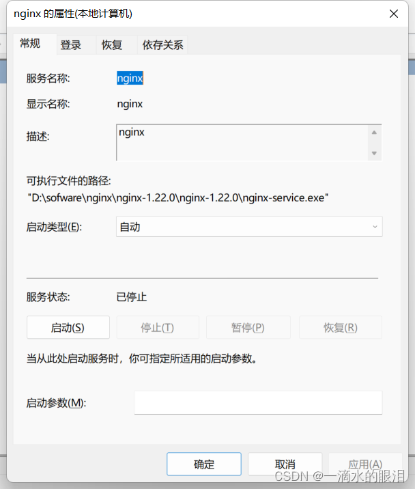Click the description box scroll-up arrow
The image size is (415, 489).
pyautogui.click(x=375, y=132)
